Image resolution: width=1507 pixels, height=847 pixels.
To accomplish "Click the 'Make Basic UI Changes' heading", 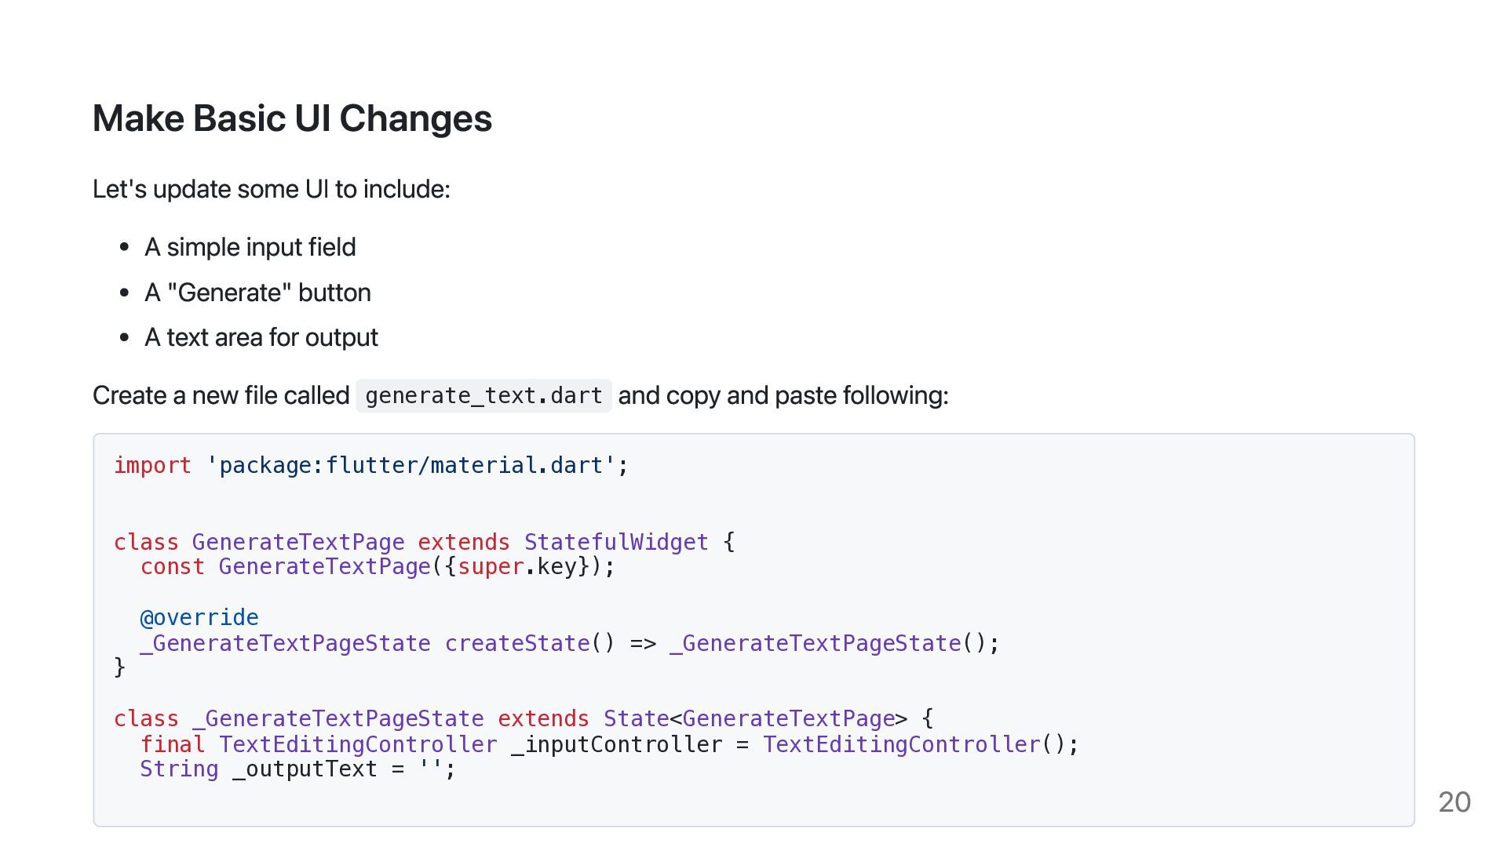I will 292,118.
